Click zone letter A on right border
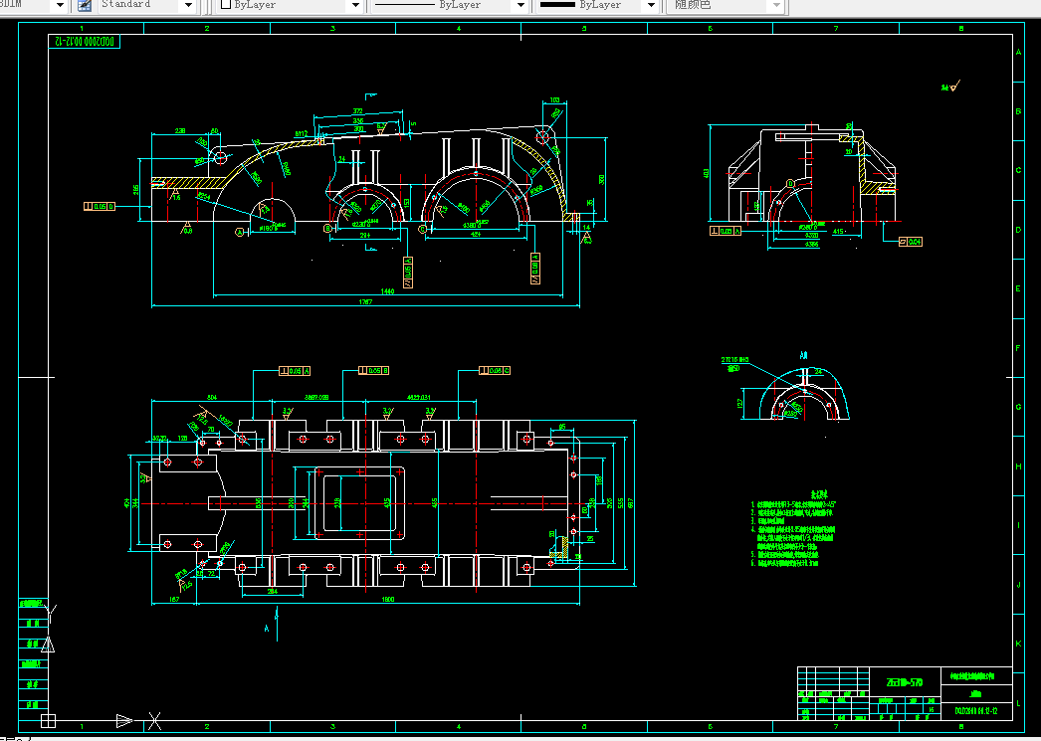Screen dimensions: 1041x741 [x=1018, y=53]
